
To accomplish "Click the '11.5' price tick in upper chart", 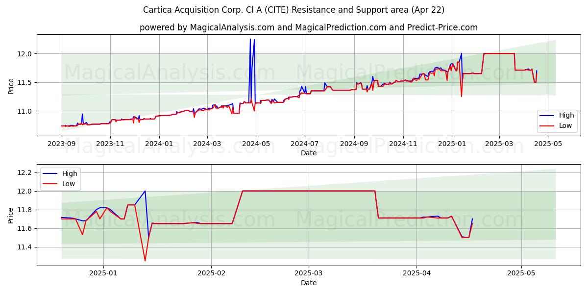I will click(x=25, y=82).
